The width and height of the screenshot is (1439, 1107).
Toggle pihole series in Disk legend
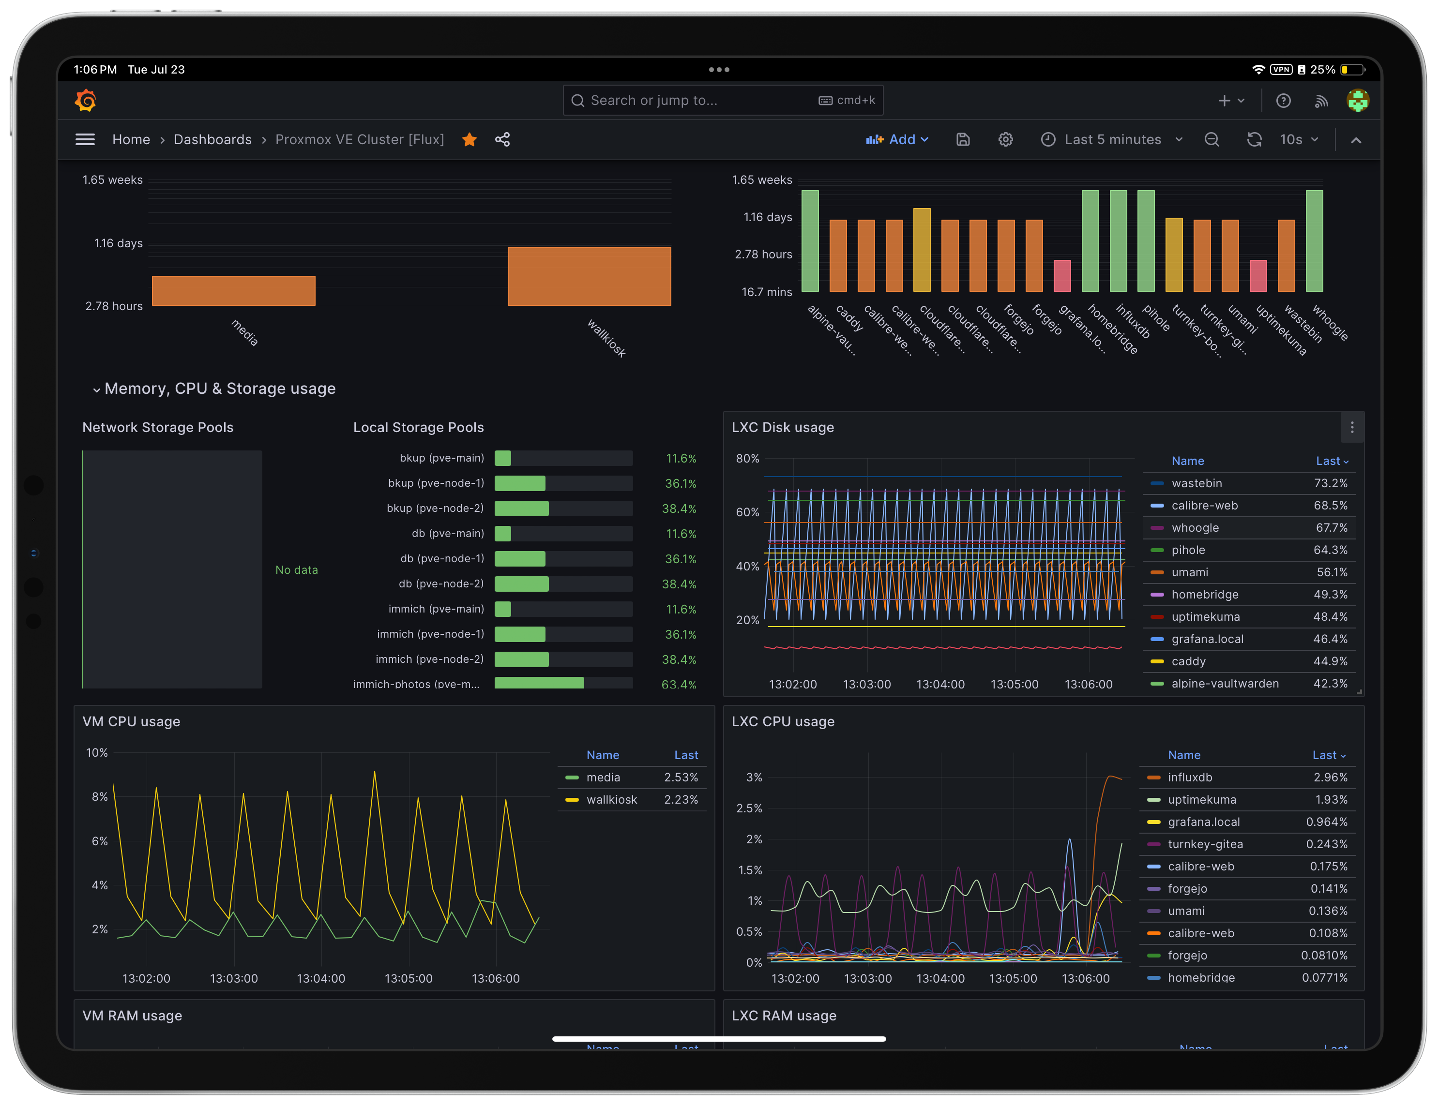tap(1188, 550)
